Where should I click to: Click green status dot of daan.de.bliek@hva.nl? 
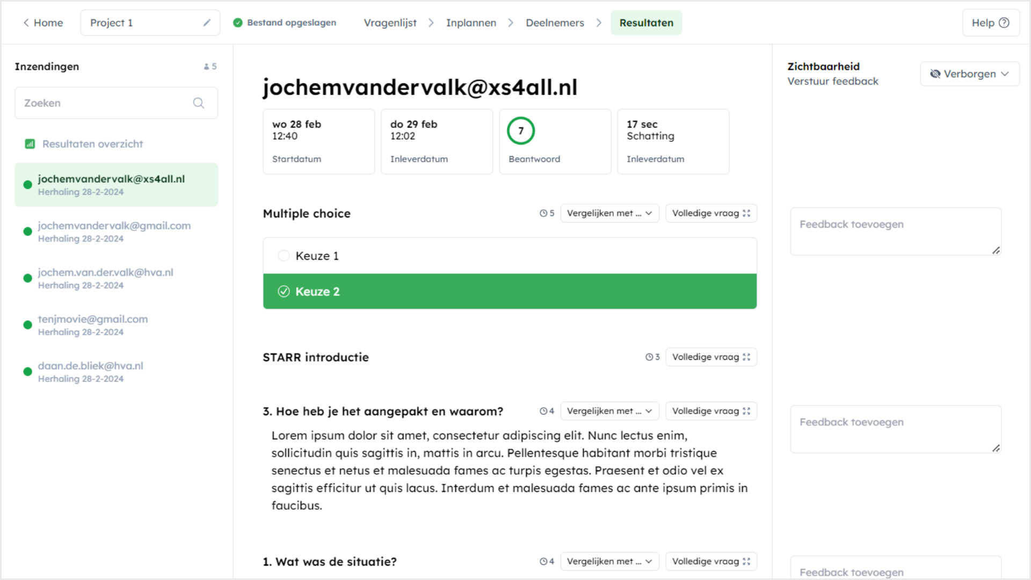pos(28,372)
